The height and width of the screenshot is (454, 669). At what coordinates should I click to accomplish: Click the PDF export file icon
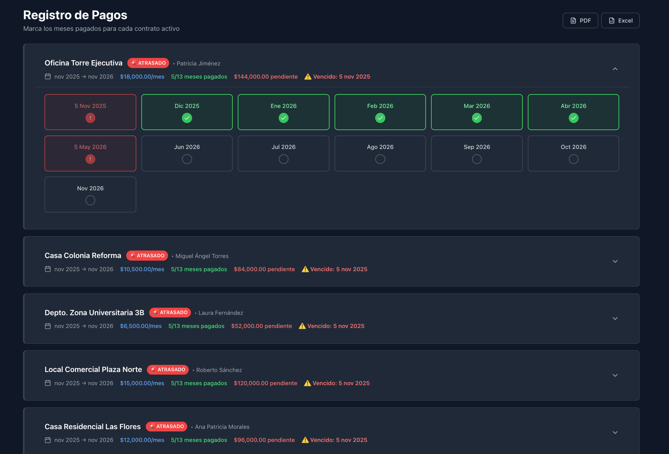573,21
